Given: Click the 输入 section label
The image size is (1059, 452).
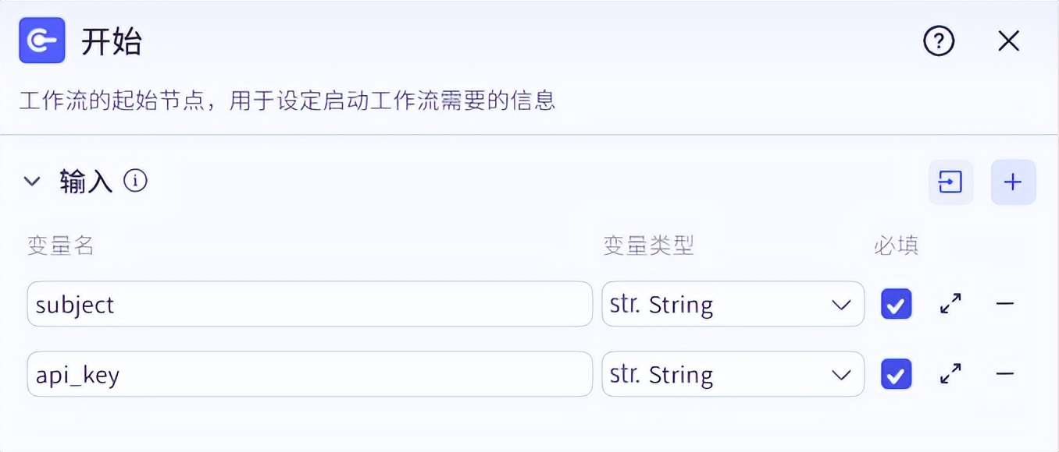Looking at the screenshot, I should [x=86, y=182].
